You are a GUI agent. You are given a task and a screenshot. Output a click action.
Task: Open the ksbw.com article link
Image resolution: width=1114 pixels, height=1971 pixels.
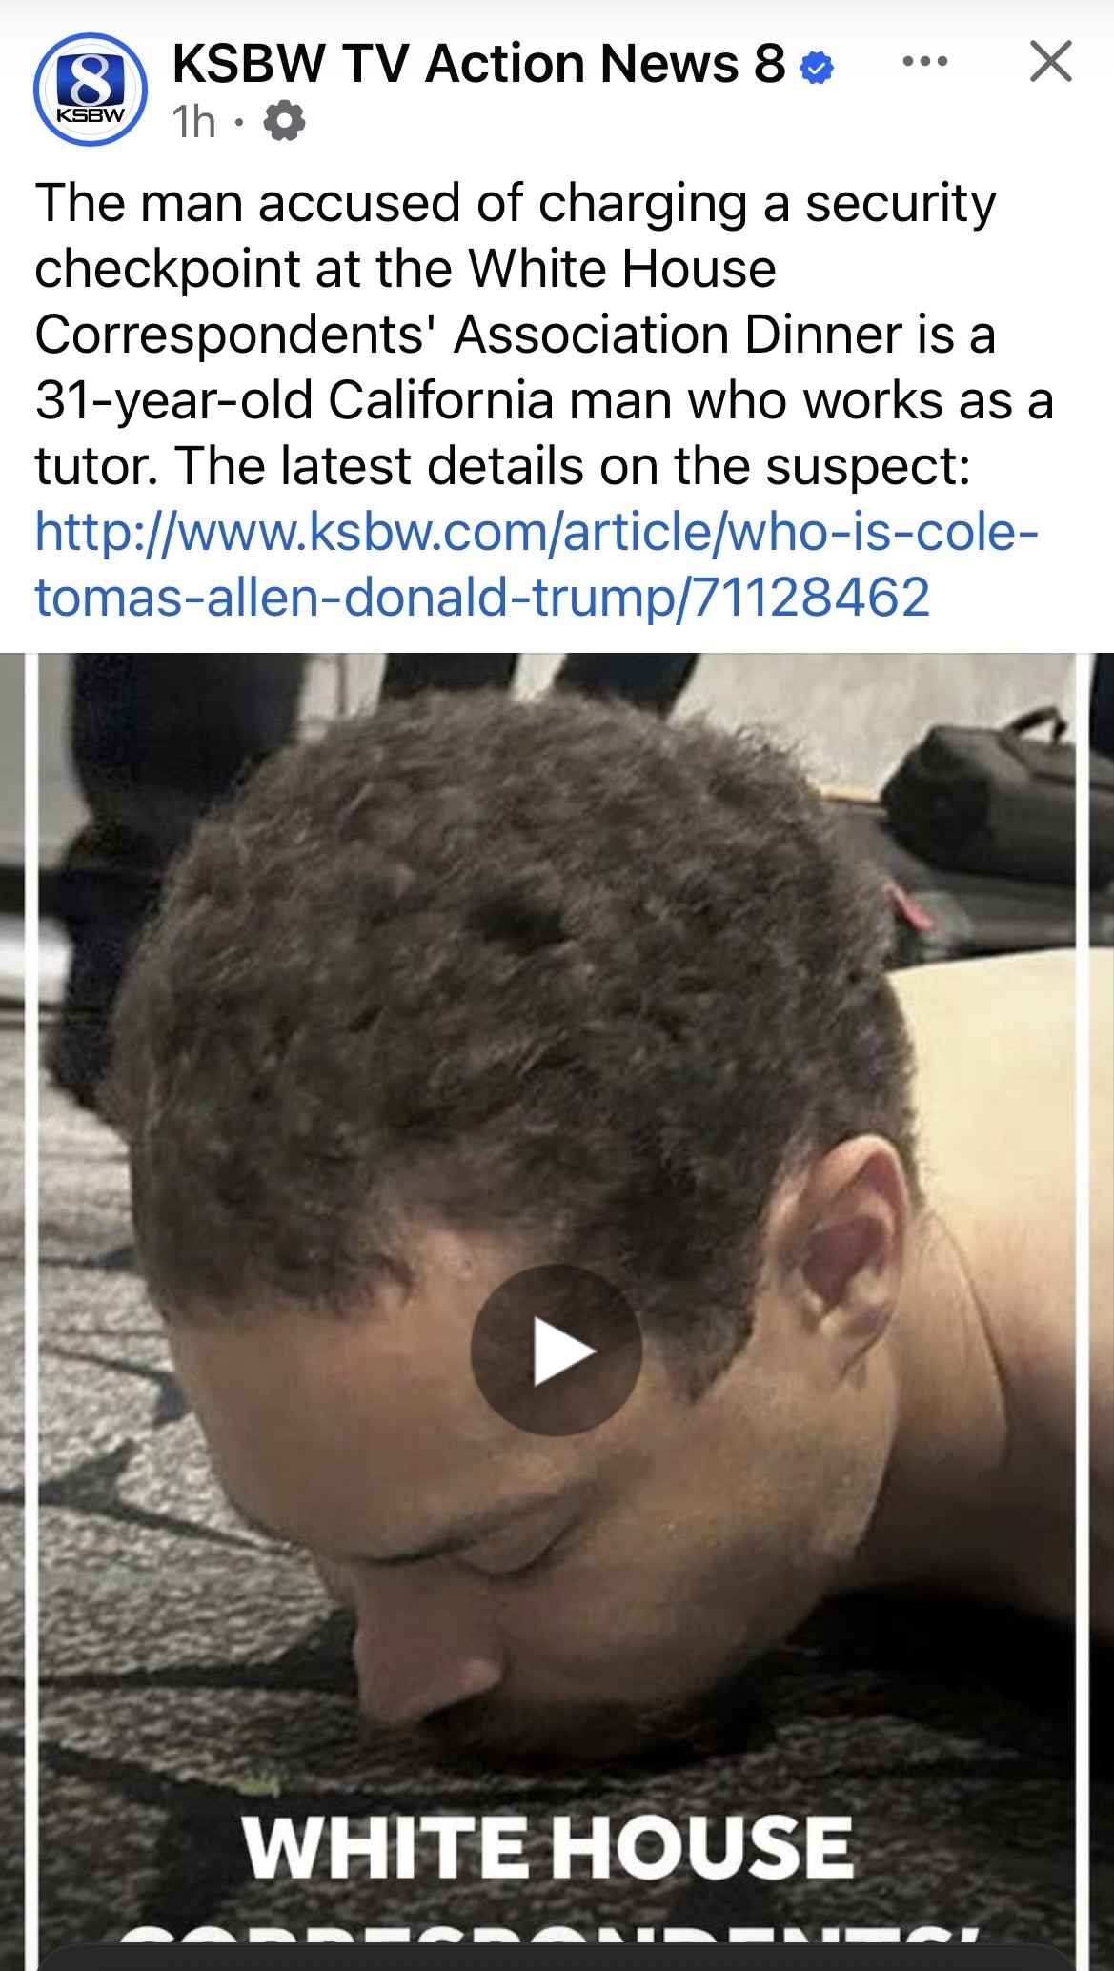[x=537, y=564]
